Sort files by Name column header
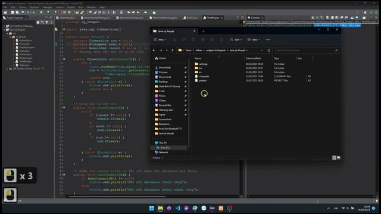Screen dimensions: 381x214 tap(198, 58)
